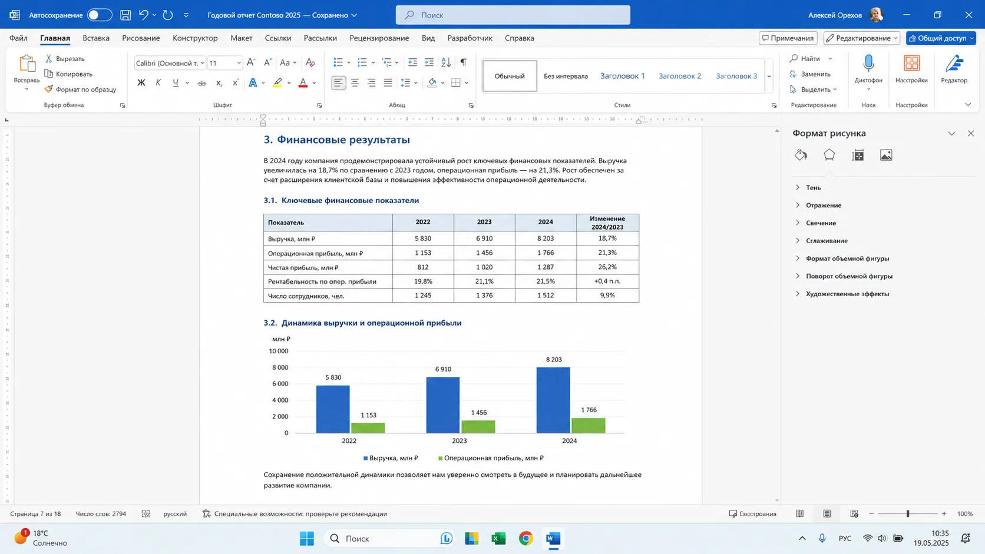985x554 pixels.
Task: Apply the Заголовок 1 style
Action: point(622,76)
